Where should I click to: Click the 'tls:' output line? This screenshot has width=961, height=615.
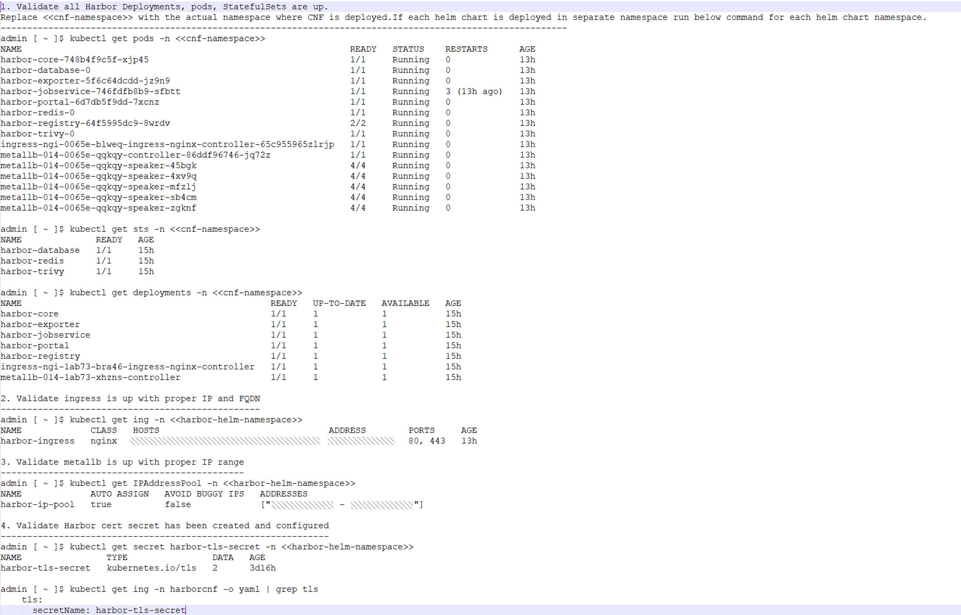(x=32, y=600)
